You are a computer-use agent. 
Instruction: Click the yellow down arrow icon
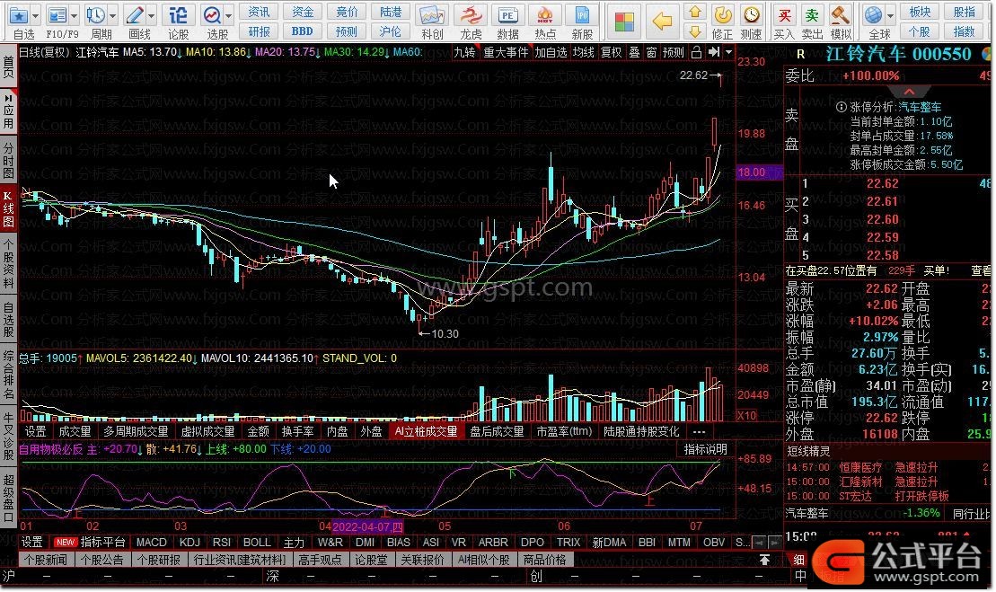click(x=695, y=31)
